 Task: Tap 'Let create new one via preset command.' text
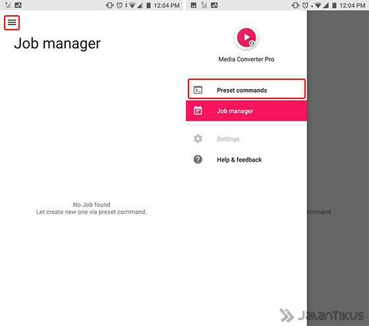(92, 212)
